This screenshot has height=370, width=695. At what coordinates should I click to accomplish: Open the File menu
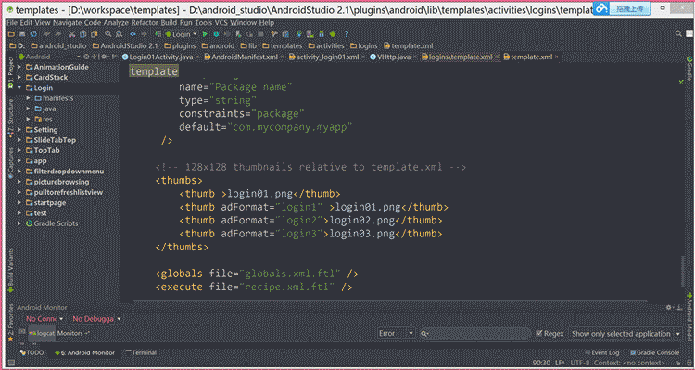(12, 22)
